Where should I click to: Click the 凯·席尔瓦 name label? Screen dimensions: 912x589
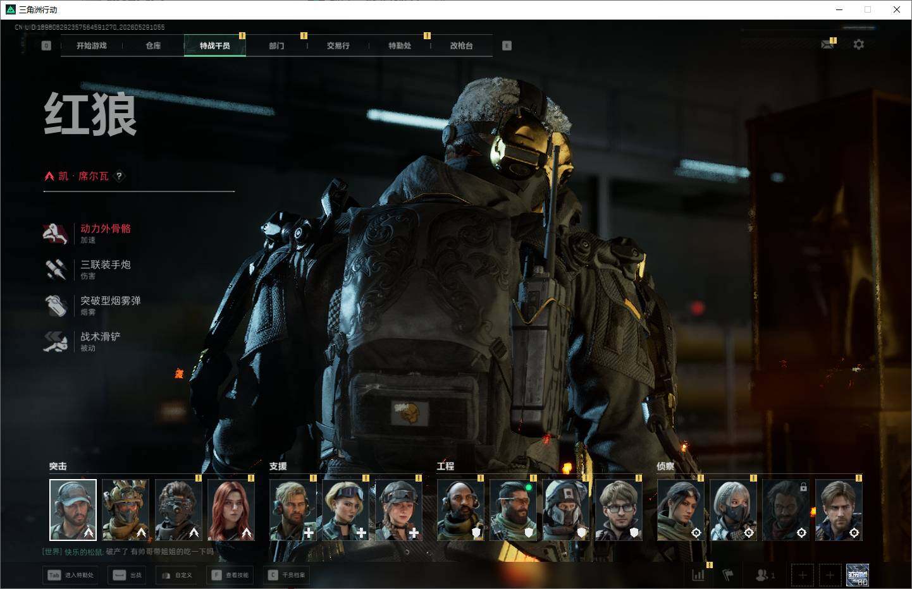click(83, 176)
